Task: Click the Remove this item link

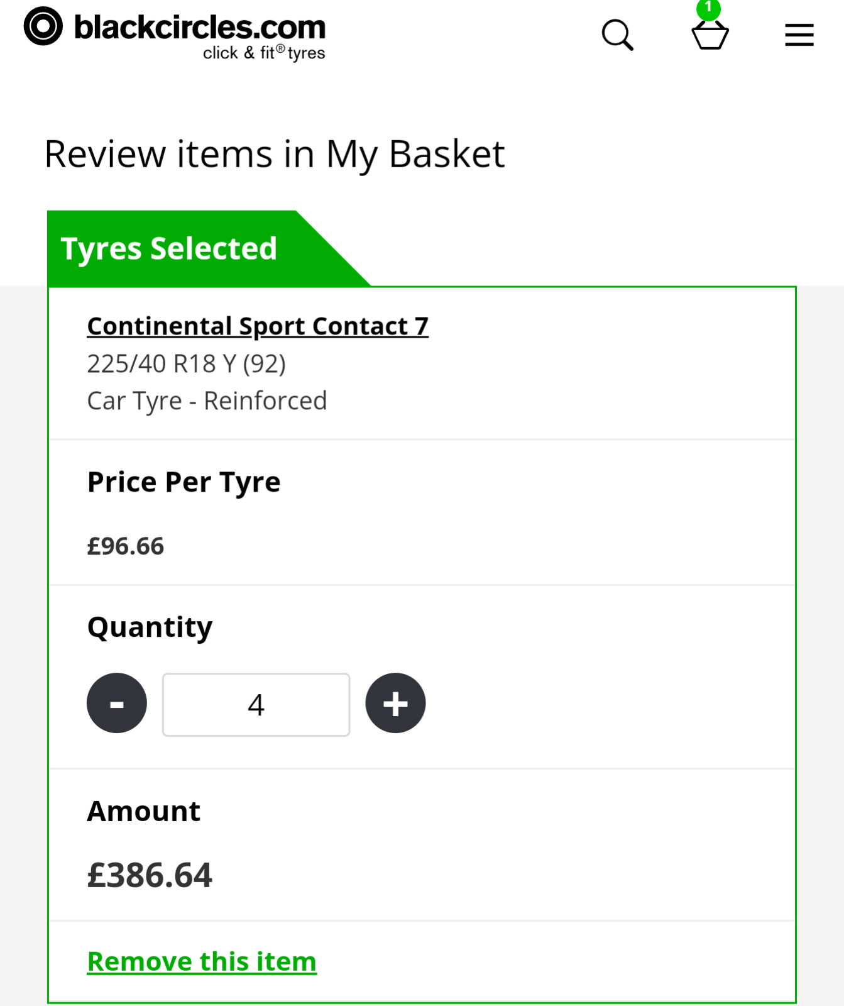Action: (x=202, y=961)
